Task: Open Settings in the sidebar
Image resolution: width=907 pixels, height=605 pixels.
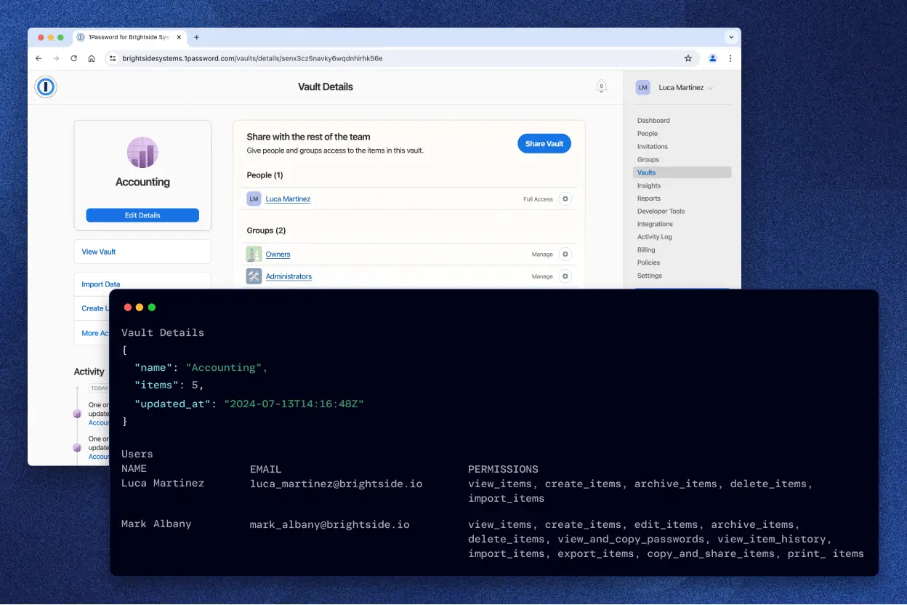Action: (x=650, y=276)
